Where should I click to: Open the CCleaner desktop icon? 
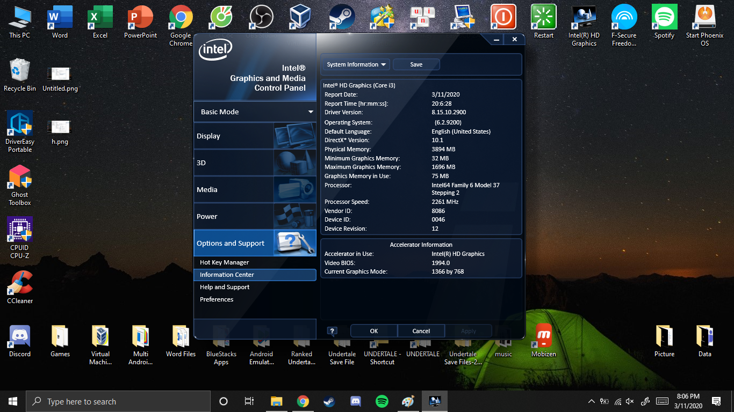click(20, 288)
